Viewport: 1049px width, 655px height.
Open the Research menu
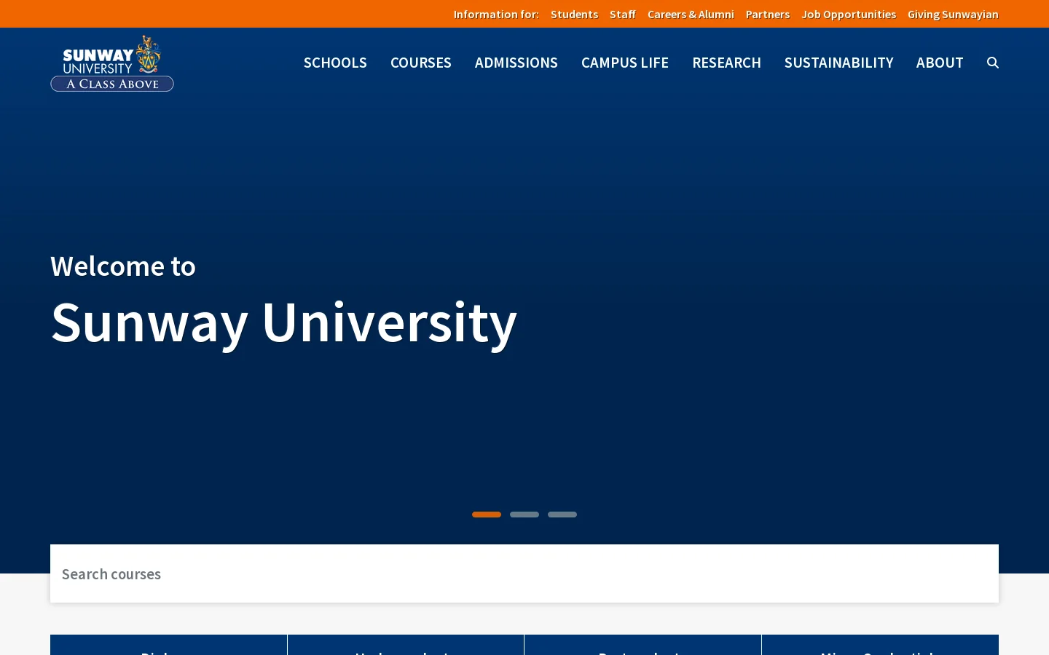tap(726, 63)
